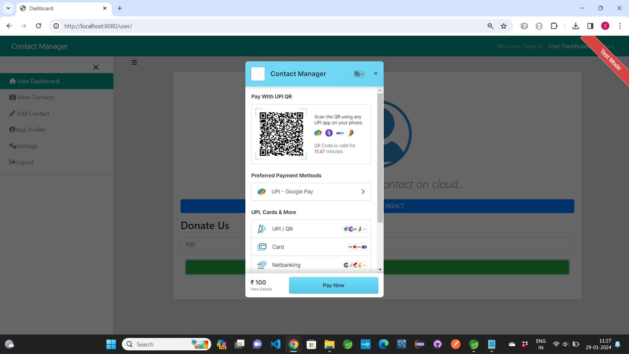Go to Add Contact pencil item
This screenshot has height=354, width=629.
(x=33, y=113)
